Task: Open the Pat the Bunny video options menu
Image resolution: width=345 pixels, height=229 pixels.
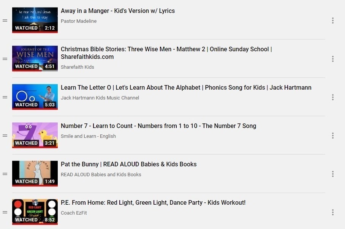Action: click(333, 174)
